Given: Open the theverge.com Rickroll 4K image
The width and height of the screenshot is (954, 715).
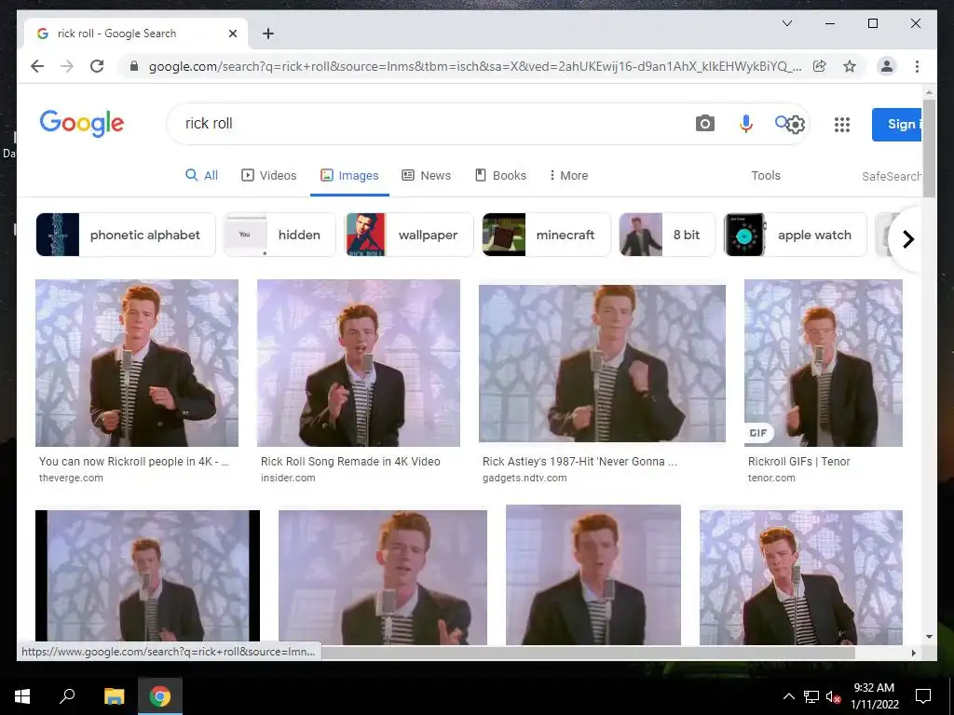Looking at the screenshot, I should 137,363.
